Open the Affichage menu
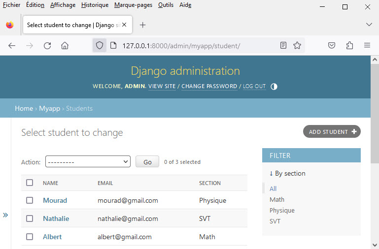This screenshot has width=379, height=249. 63,5
